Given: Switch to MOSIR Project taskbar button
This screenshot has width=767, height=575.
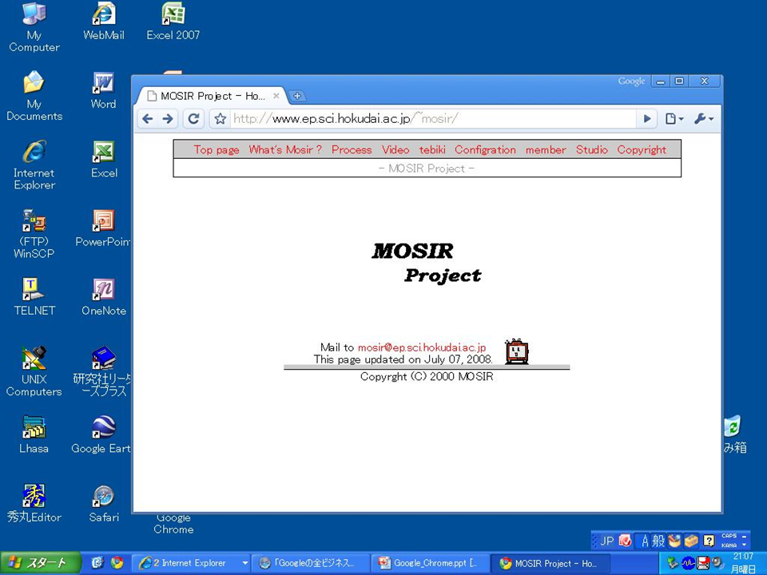Looking at the screenshot, I should tap(550, 563).
